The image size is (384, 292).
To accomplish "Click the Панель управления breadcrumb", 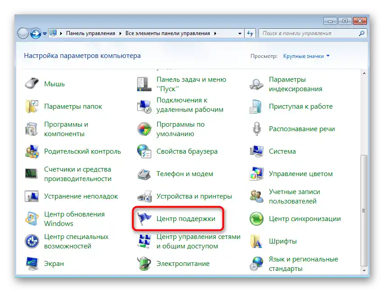I will (x=90, y=33).
